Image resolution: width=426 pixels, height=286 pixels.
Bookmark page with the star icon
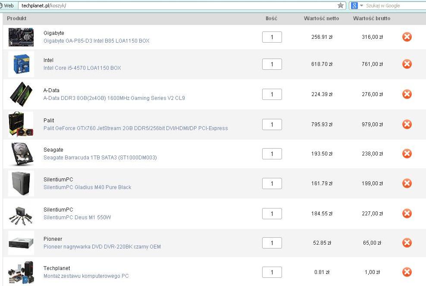pyautogui.click(x=341, y=6)
